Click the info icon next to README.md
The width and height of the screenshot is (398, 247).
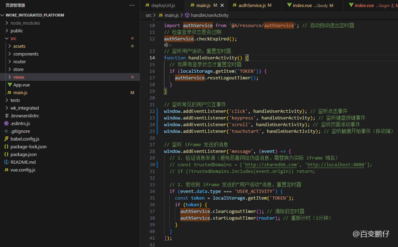tap(6, 162)
